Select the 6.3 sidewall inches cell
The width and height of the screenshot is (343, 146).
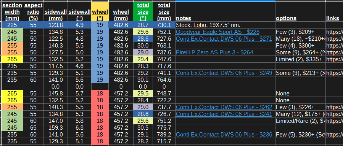tap(79, 128)
